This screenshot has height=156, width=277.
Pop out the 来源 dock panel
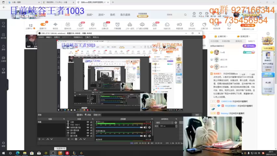click(x=93, y=119)
